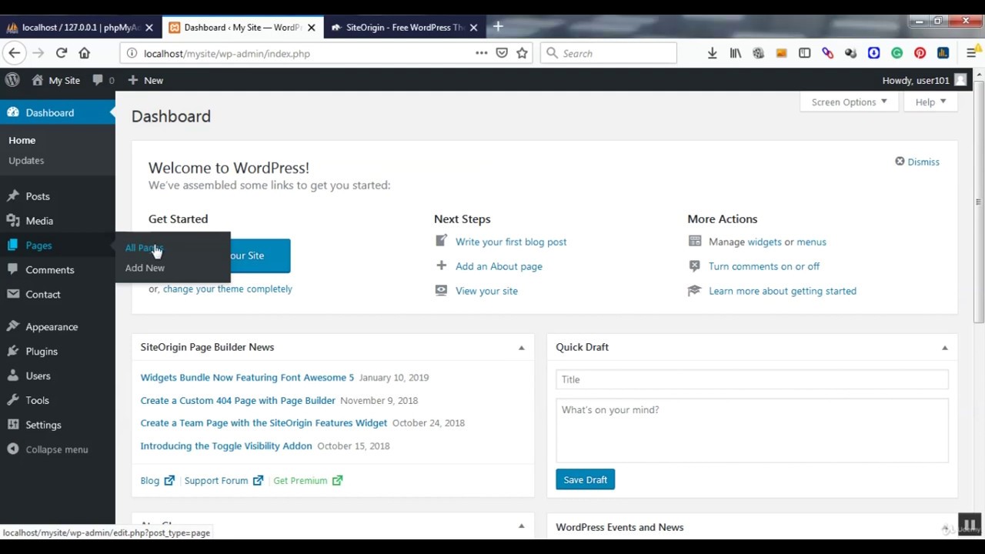985x554 pixels.
Task: Reload the current page
Action: [62, 53]
